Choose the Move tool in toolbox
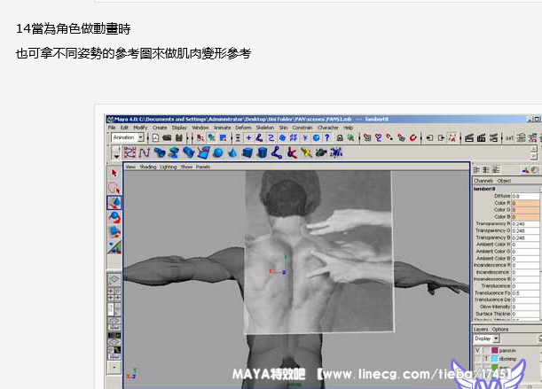 114,202
